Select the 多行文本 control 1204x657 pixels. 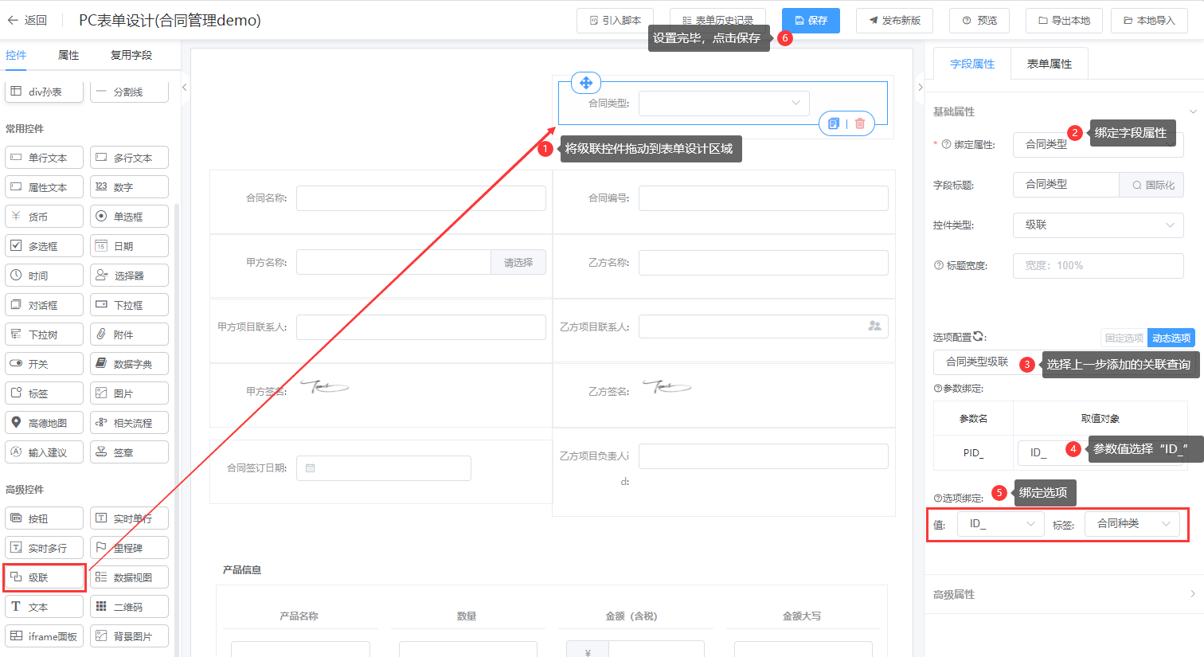[129, 158]
